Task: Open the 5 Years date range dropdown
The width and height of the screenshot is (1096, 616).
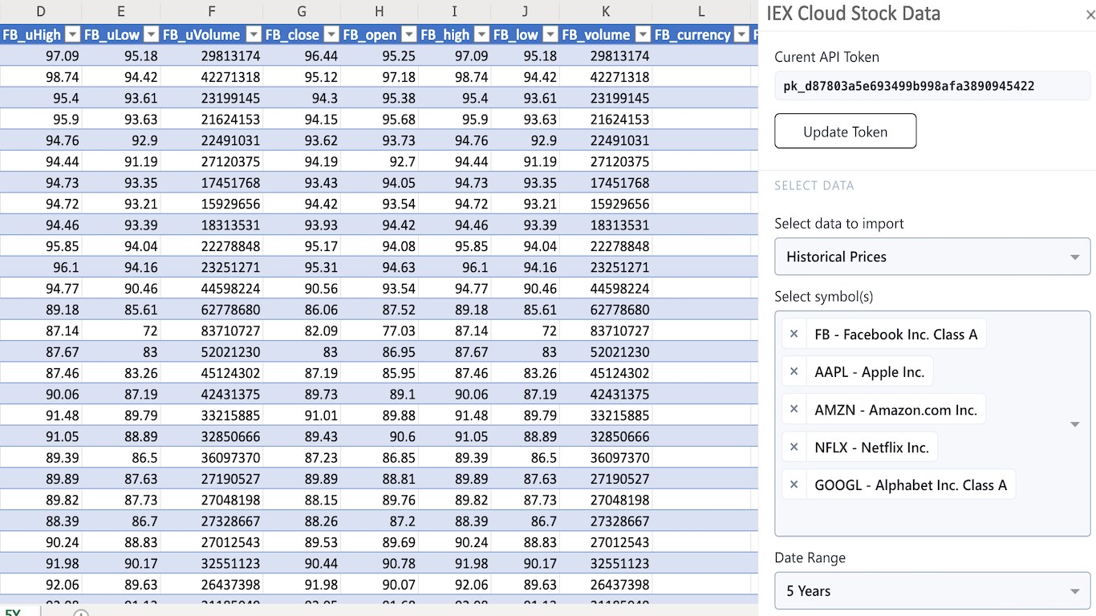Action: (932, 591)
